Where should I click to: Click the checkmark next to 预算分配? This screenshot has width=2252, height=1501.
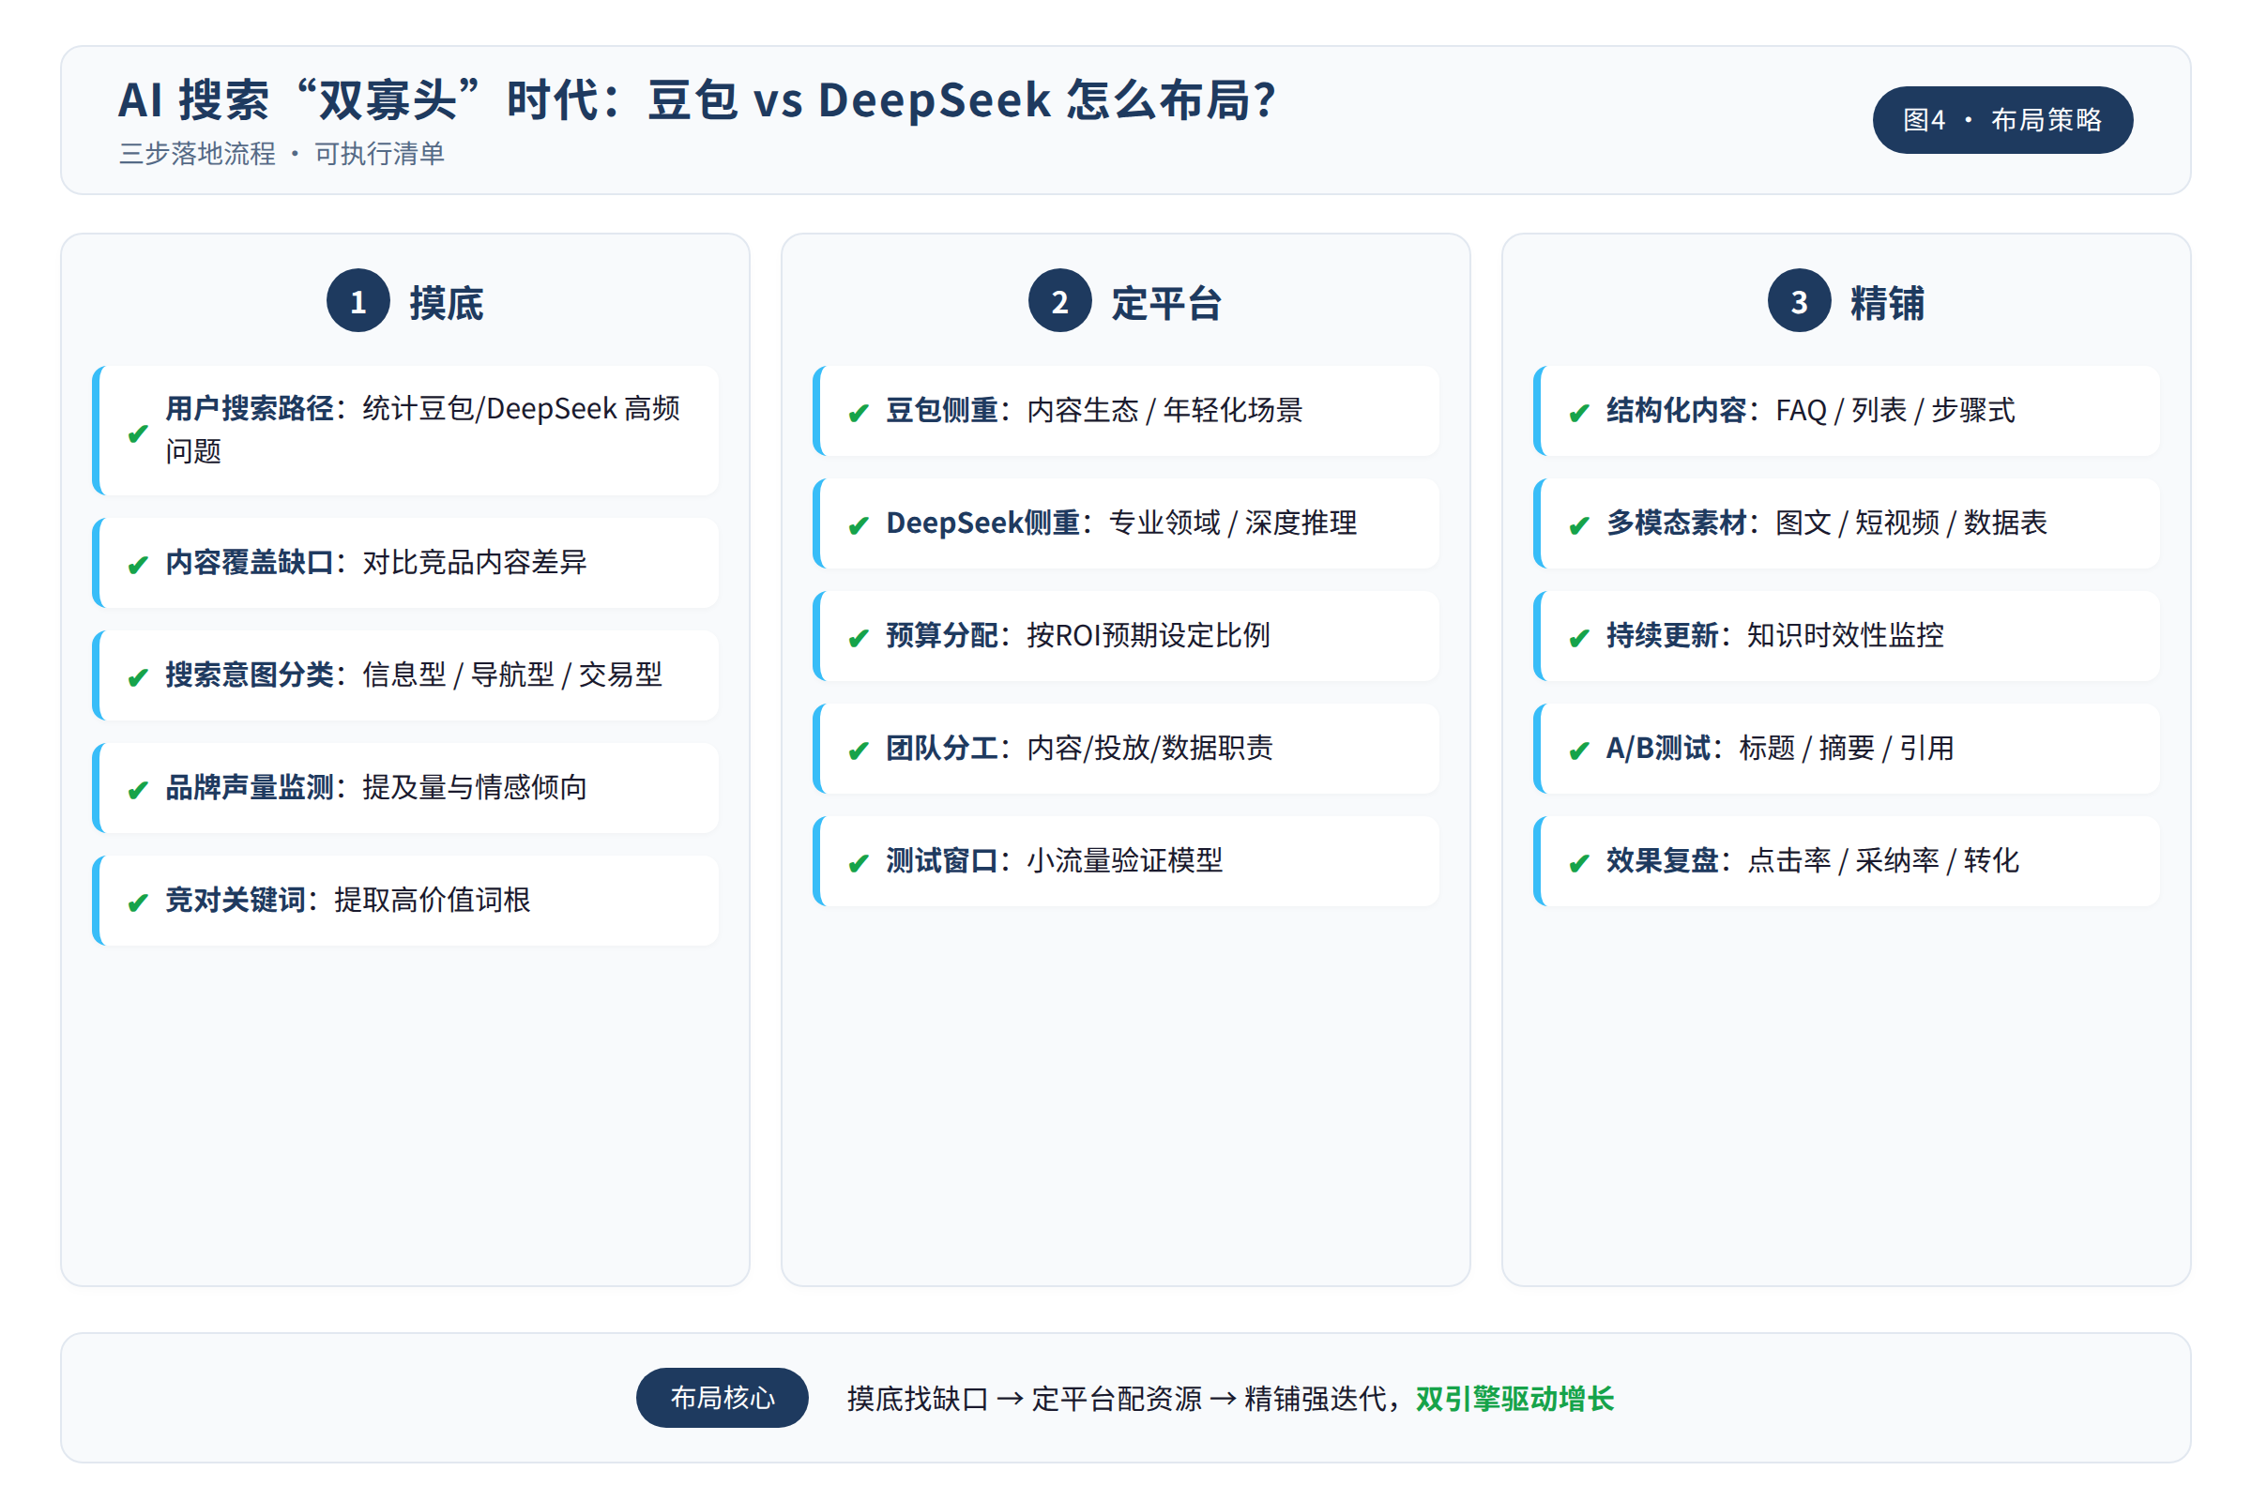pyautogui.click(x=859, y=638)
